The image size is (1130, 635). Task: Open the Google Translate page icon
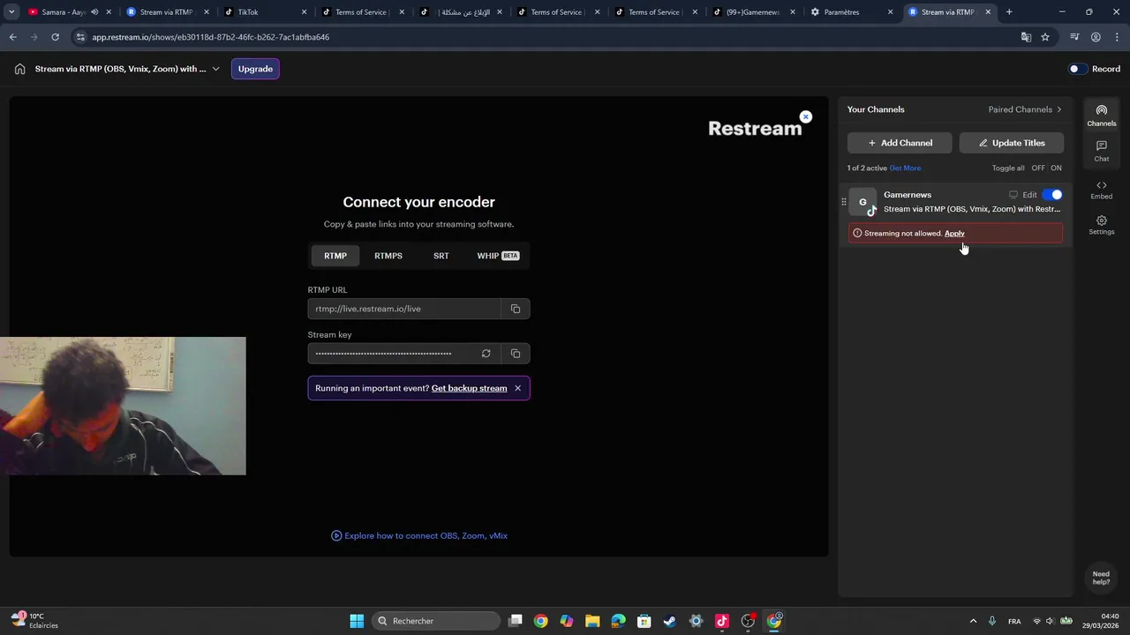[1026, 37]
